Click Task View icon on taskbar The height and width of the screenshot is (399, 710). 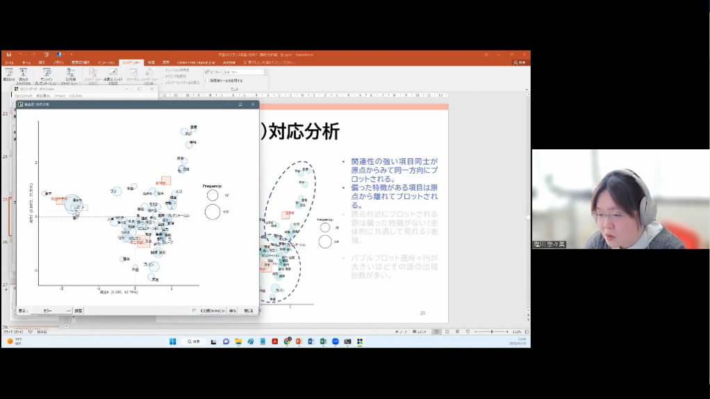pyautogui.click(x=214, y=341)
